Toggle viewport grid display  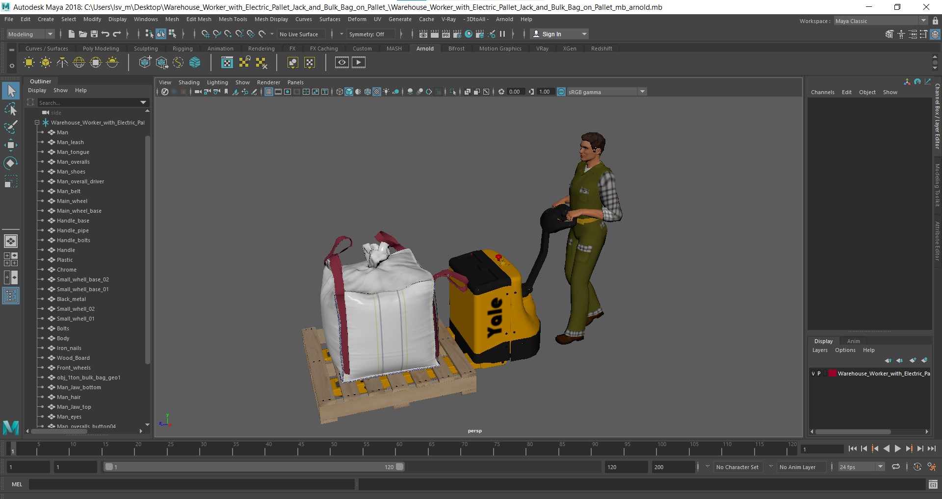point(269,92)
